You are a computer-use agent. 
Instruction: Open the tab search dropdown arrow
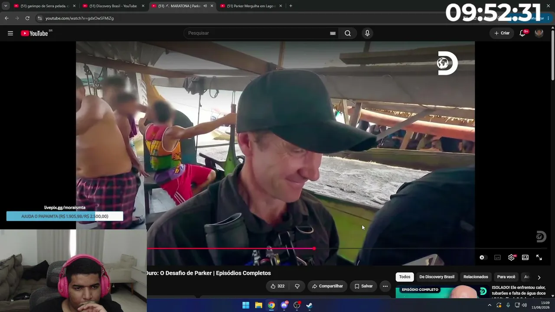click(6, 6)
